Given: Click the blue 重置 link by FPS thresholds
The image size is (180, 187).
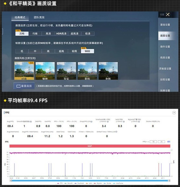Looking at the screenshot, I should pyautogui.click(x=169, y=142).
